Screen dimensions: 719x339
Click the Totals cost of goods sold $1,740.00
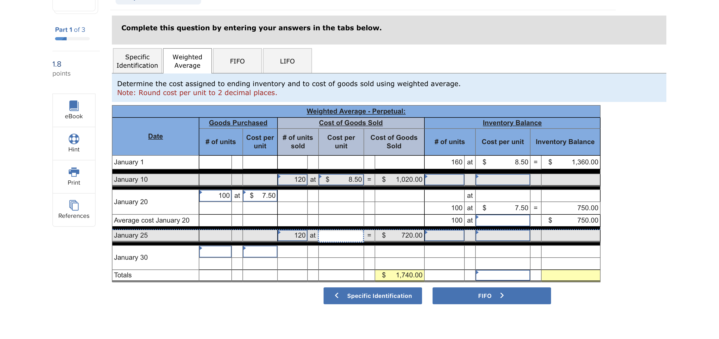tap(399, 275)
